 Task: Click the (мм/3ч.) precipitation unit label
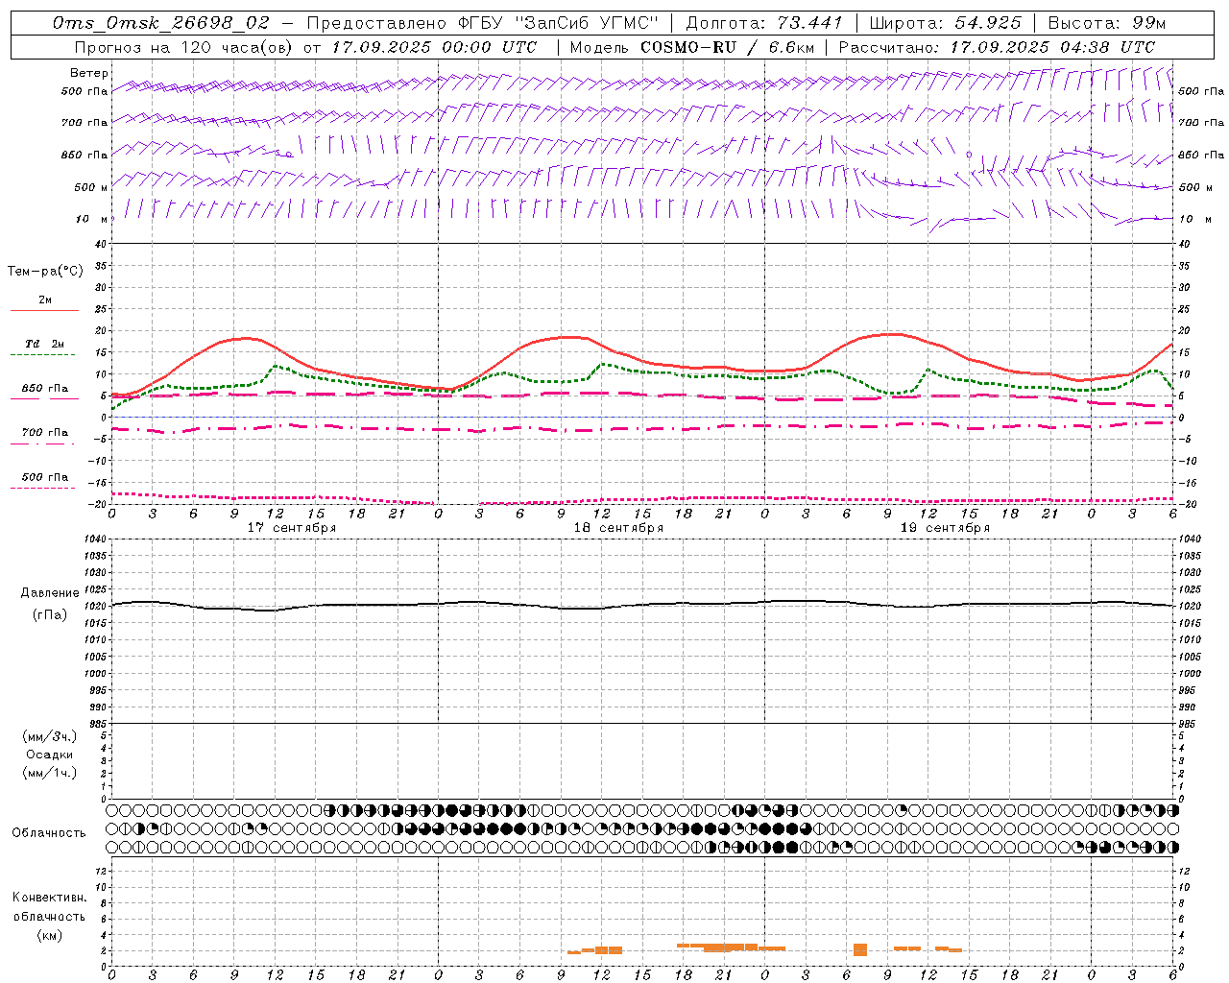(x=50, y=736)
